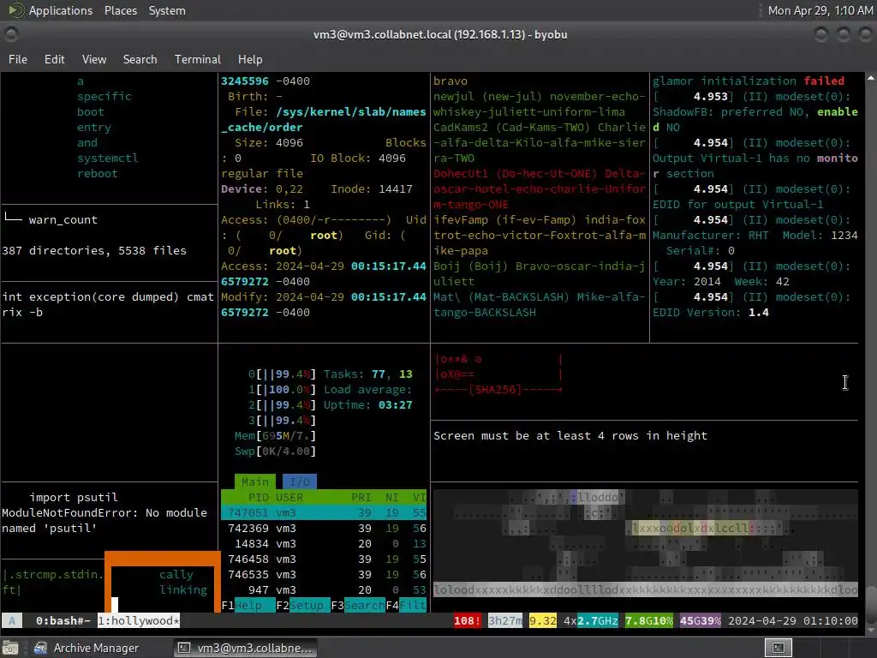Image resolution: width=877 pixels, height=658 pixels.
Task: Click the warn_count tree entry
Action: [63, 220]
